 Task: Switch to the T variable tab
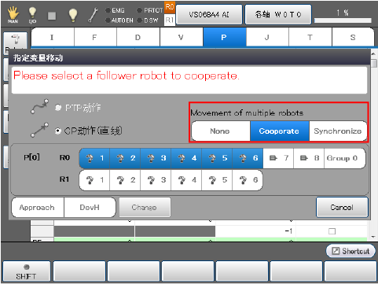click(310, 38)
